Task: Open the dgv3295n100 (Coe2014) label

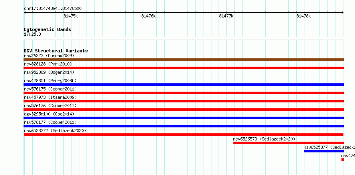Action: click(x=49, y=114)
